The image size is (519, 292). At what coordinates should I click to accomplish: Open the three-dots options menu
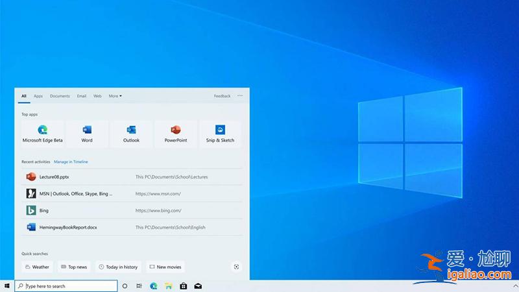(240, 95)
